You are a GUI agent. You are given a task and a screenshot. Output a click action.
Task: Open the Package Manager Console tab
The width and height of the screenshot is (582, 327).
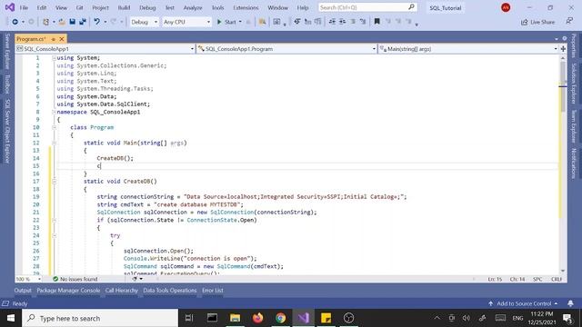(68, 291)
